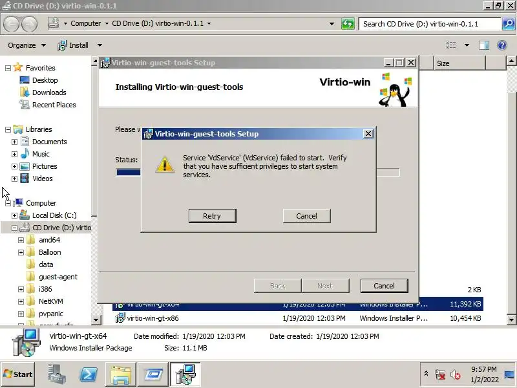Close the VdService warning dialog

point(368,134)
